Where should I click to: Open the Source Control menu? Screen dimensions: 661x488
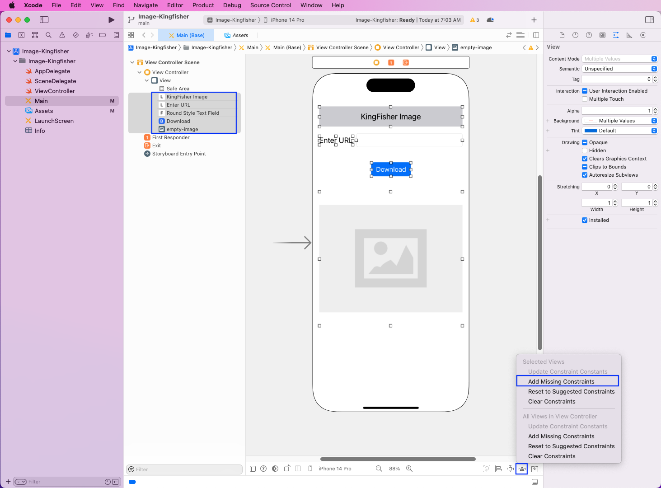point(271,5)
